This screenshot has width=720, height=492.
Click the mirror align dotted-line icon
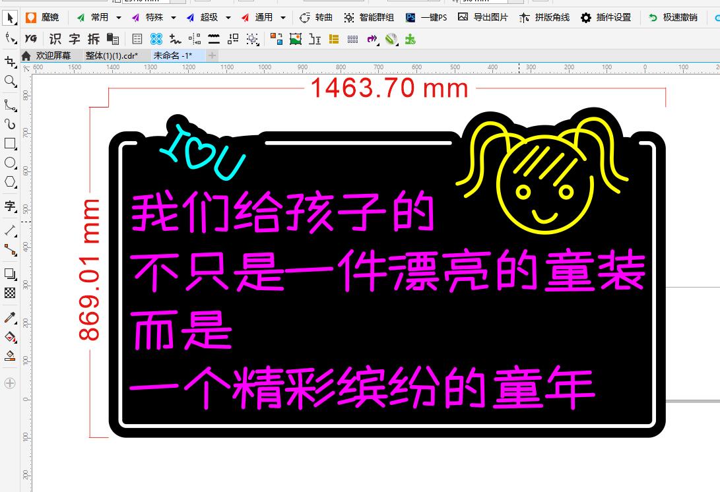click(x=195, y=39)
